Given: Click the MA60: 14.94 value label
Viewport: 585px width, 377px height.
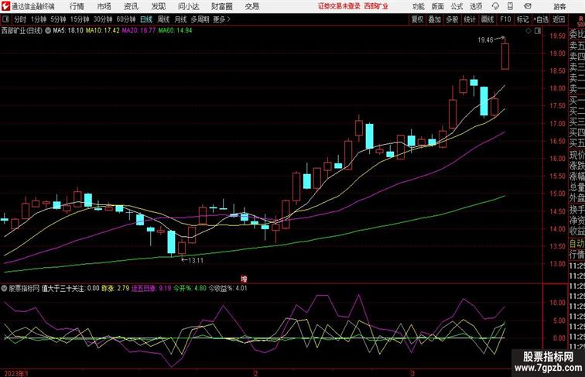Looking at the screenshot, I should tap(175, 31).
